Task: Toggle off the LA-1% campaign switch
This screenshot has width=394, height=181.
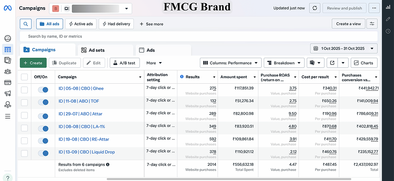Action: click(43, 129)
